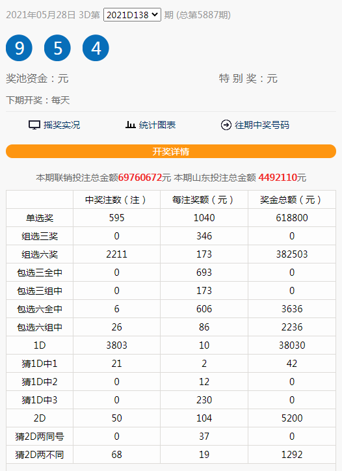Image resolution: width=342 pixels, height=471 pixels.
Task: Click the 1292 total prize cell
Action: coord(292,455)
